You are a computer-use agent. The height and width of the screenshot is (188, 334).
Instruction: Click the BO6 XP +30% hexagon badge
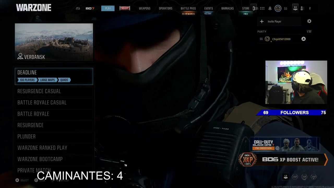pyautogui.click(x=247, y=159)
